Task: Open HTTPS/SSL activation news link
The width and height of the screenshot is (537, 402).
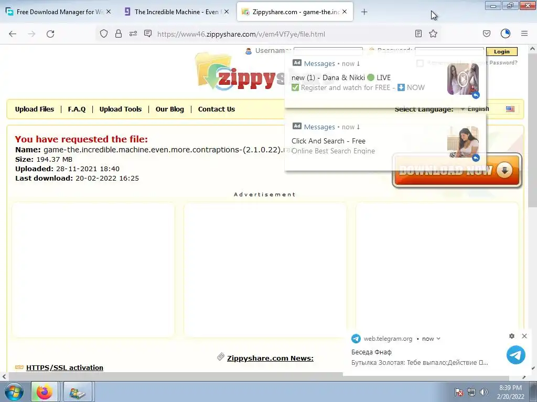Action: coord(65,367)
